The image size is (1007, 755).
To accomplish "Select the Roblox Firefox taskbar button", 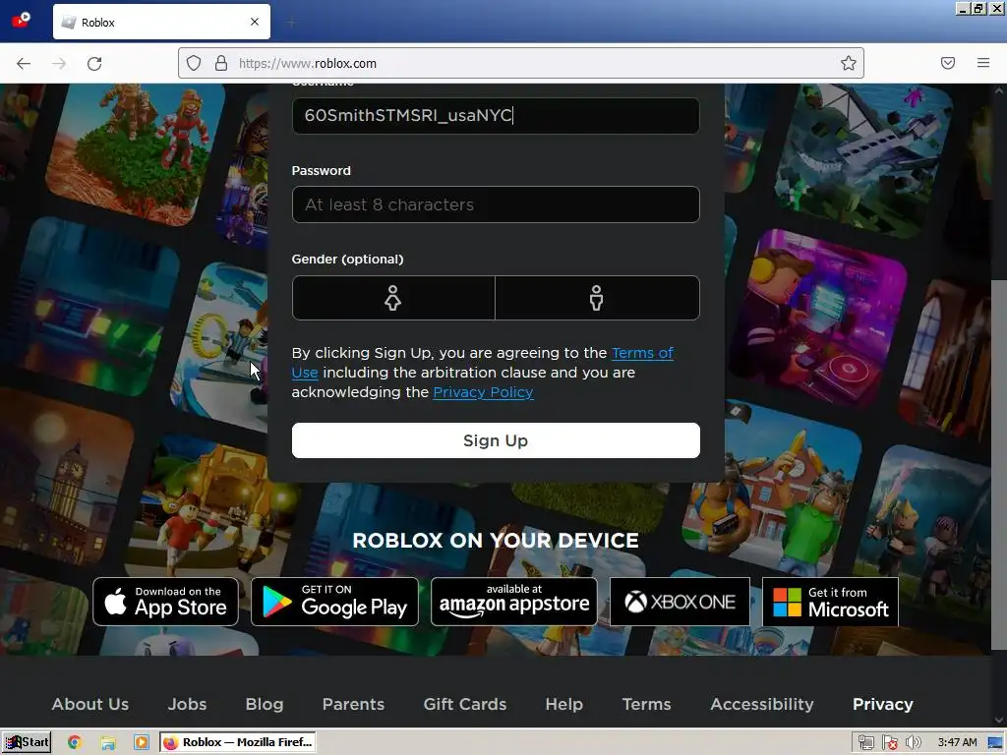I will (238, 742).
